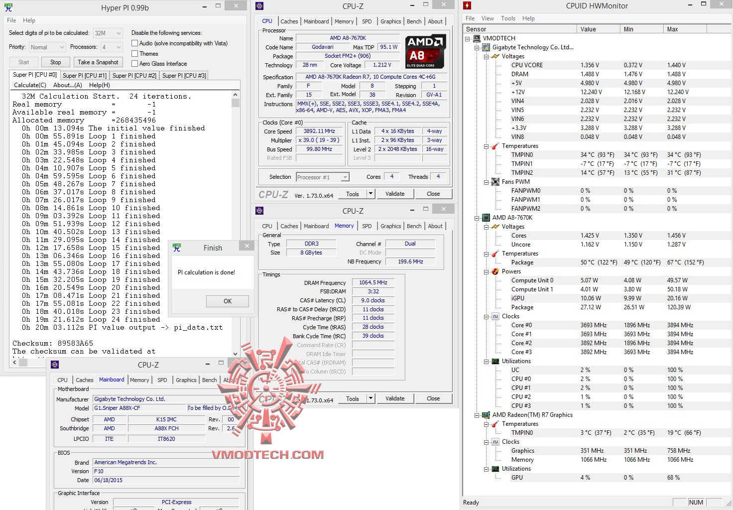Viewport: 733px width, 510px height.
Task: Click the Value column header in HWMonitor
Action: click(599, 29)
